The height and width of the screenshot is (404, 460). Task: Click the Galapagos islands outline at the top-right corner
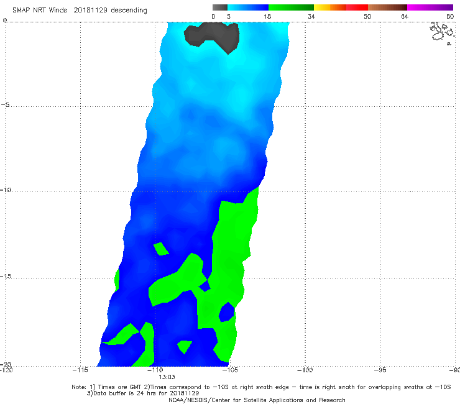click(x=442, y=33)
